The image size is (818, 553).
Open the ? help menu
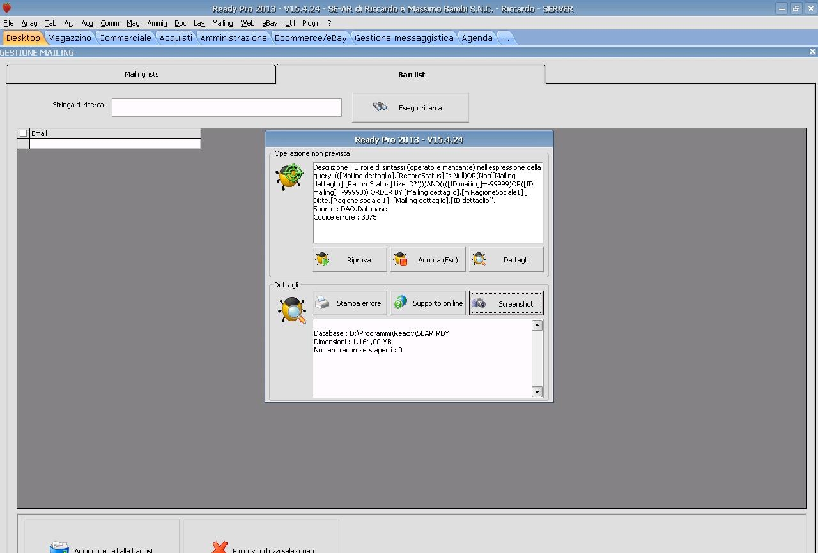pos(330,23)
